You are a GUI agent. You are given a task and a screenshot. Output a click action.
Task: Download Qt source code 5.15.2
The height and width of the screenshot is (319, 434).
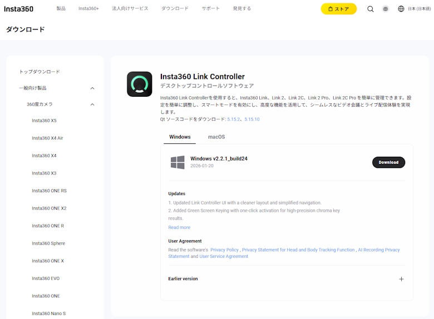point(233,119)
